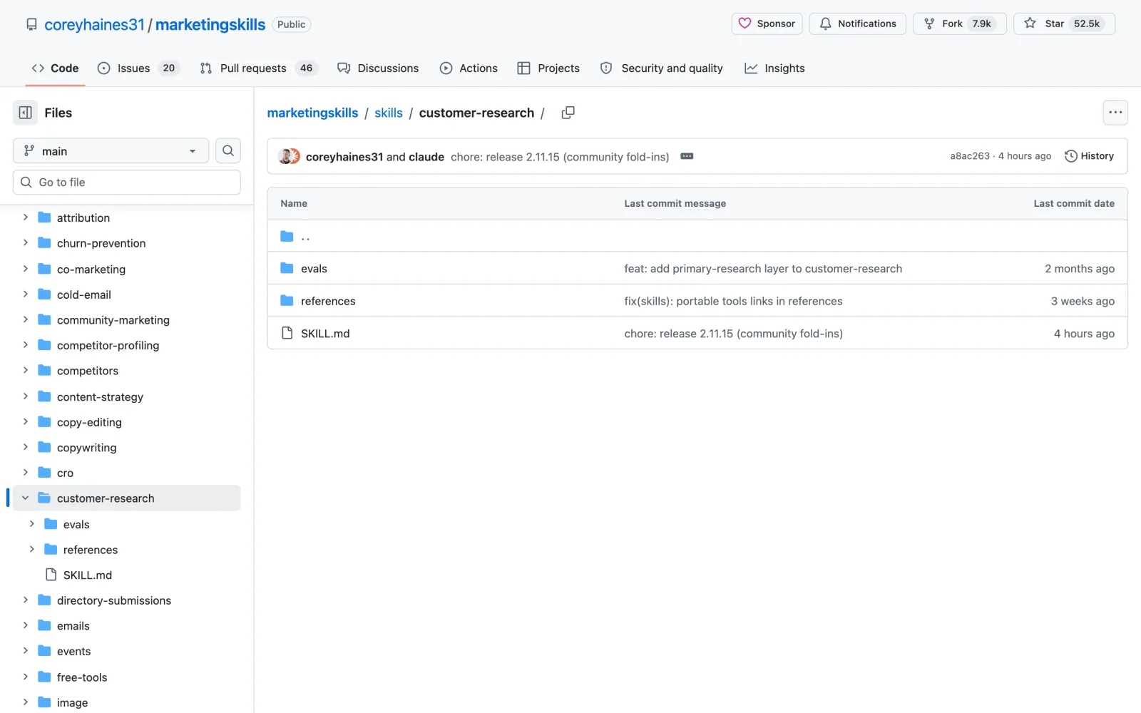Expand the commit message details
Screen dimensions: 1141x713
687,156
